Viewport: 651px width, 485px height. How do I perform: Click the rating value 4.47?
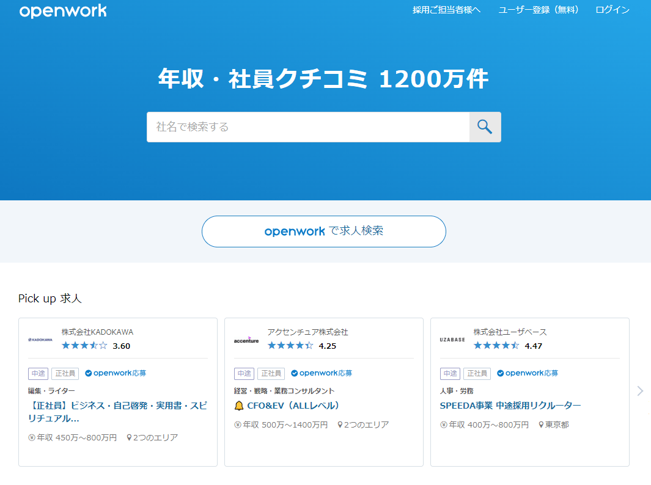pyautogui.click(x=534, y=346)
